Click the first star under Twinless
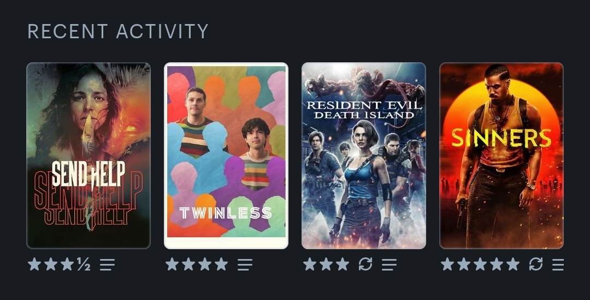The image size is (590, 300). click(172, 264)
